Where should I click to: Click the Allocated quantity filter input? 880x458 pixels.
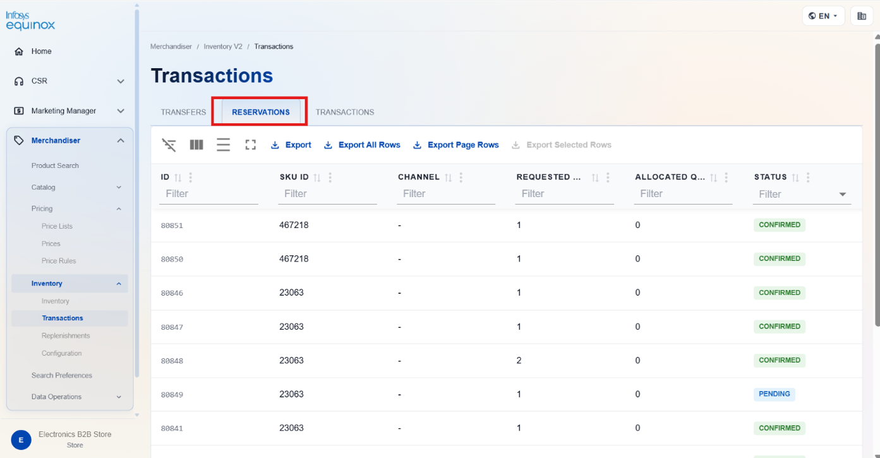click(683, 195)
